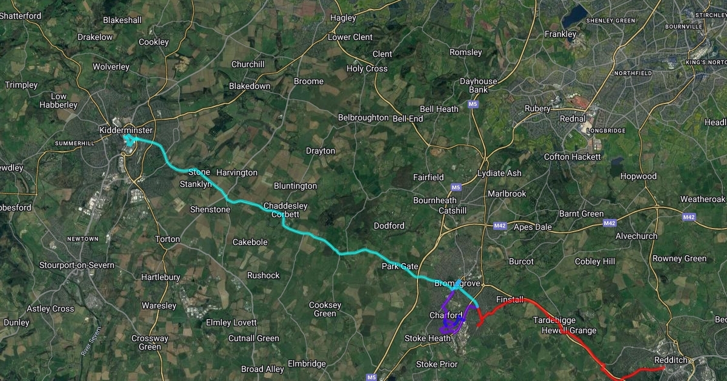The width and height of the screenshot is (727, 381).
Task: Click the Rubery place label
Action: (x=537, y=109)
